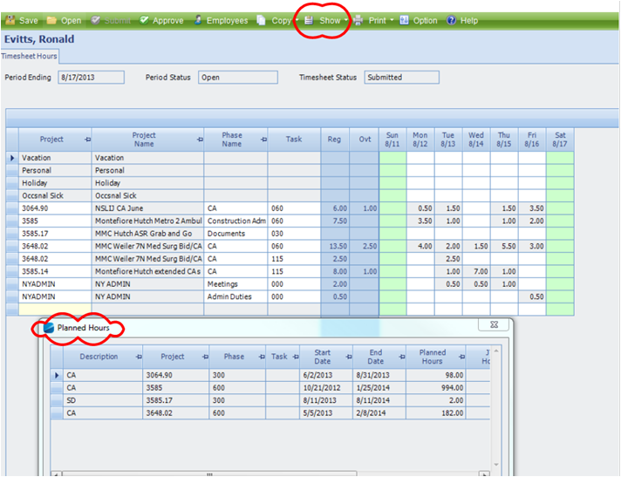This screenshot has height=477, width=621.
Task: Pin the Project column in timesheet grid
Action: point(87,140)
